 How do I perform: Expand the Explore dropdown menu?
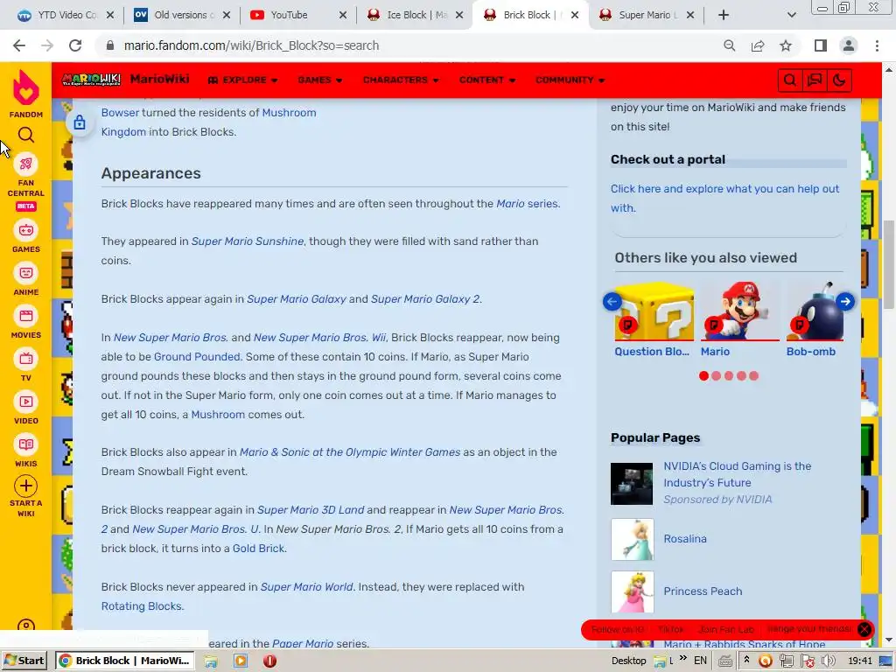(x=243, y=80)
